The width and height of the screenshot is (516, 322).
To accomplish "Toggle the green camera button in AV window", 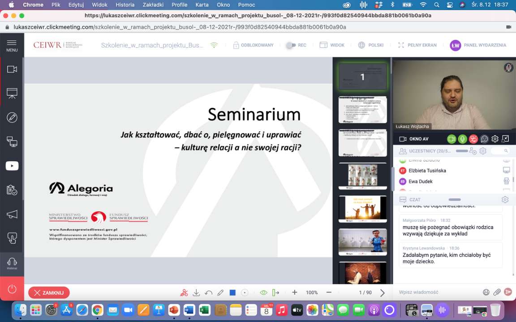I will 451,139.
